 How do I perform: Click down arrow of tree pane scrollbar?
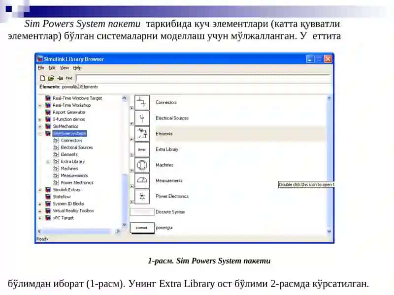pos(124,225)
